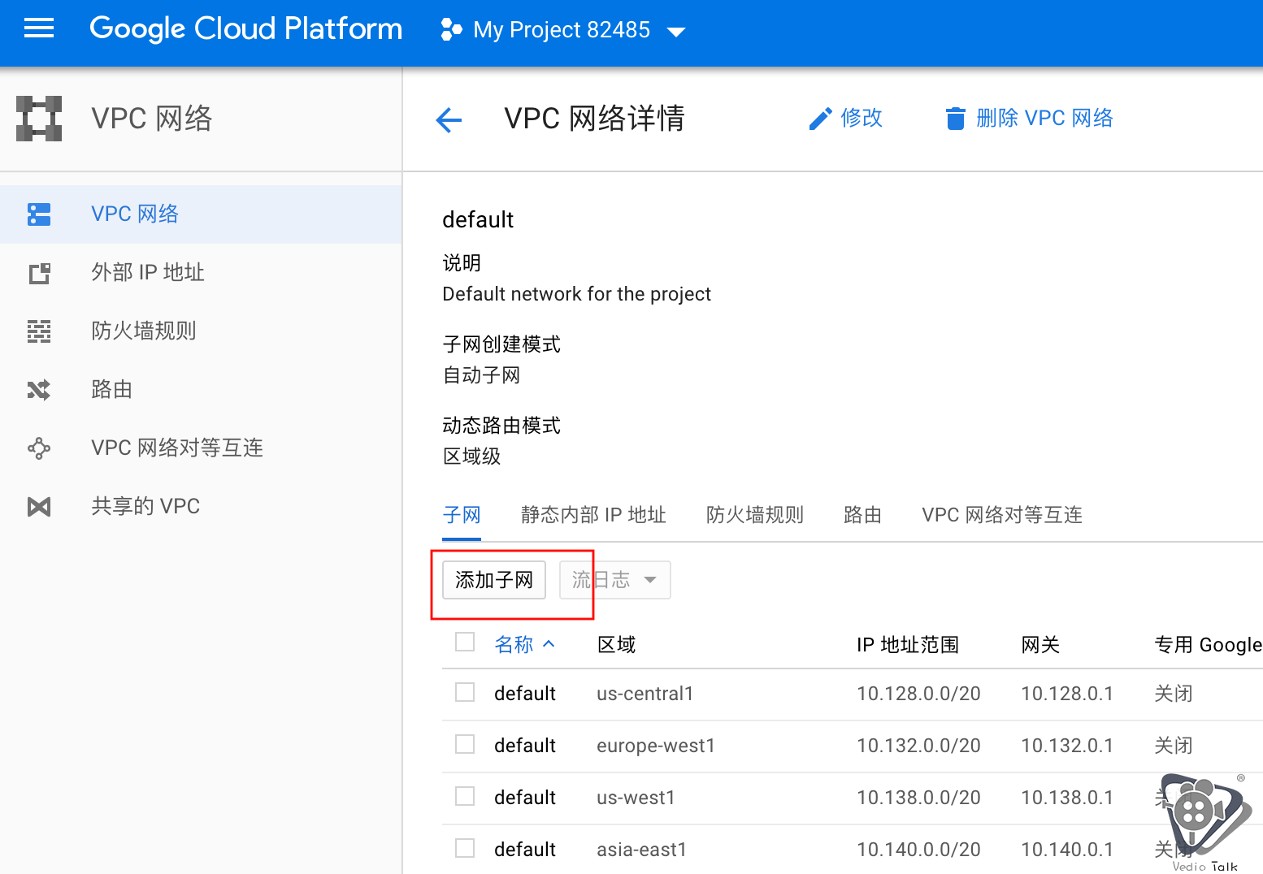This screenshot has height=874, width=1263.
Task: Click the europe-west1 region cell
Action: 656,746
